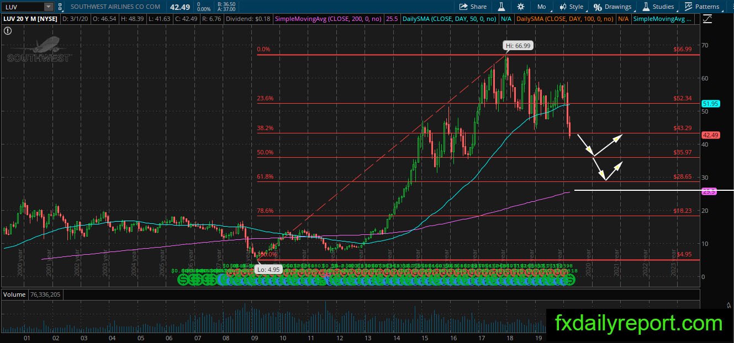Screen dimensions: 734x343
Task: Click the $43.29 Fibonacci price label
Action: pyautogui.click(x=683, y=128)
